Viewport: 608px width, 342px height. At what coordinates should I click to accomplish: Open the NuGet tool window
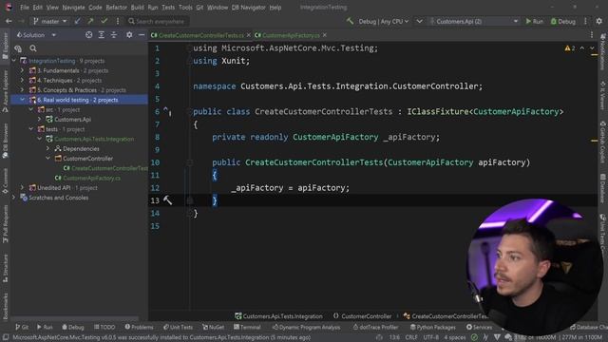[213, 327]
